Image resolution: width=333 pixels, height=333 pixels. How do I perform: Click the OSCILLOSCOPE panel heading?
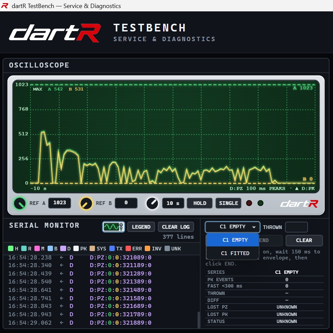tap(39, 65)
